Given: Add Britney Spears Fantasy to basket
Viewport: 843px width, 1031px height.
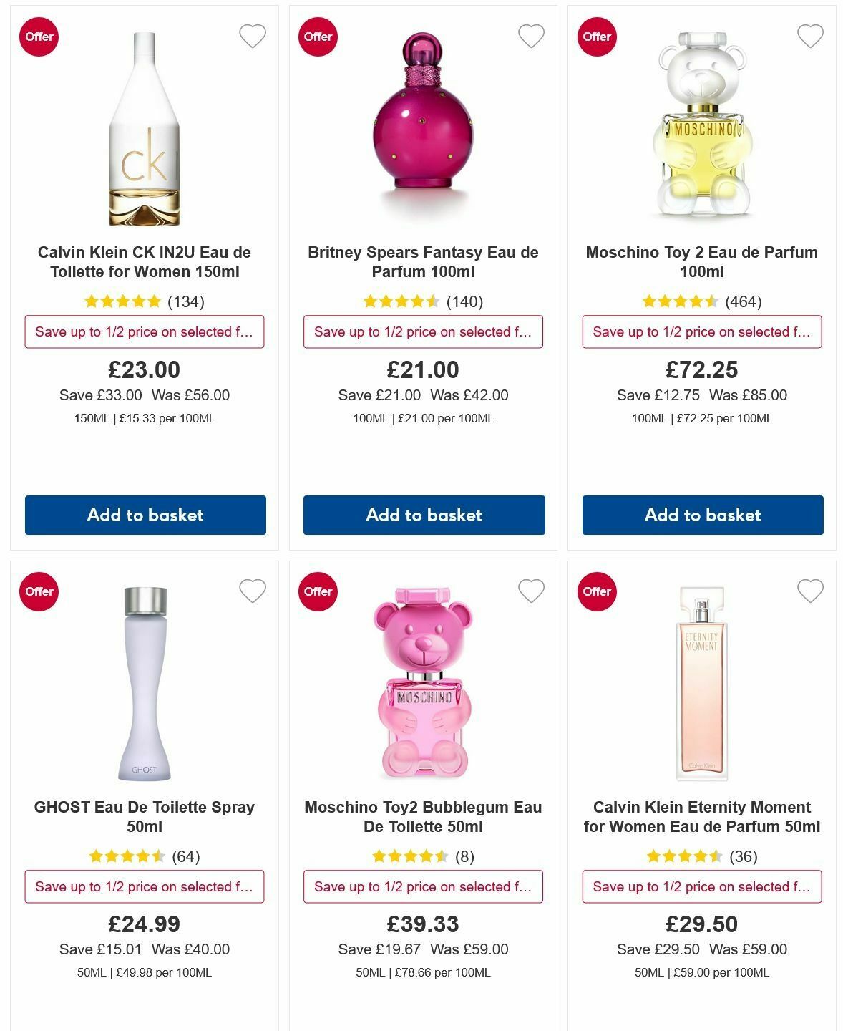Looking at the screenshot, I should point(423,515).
